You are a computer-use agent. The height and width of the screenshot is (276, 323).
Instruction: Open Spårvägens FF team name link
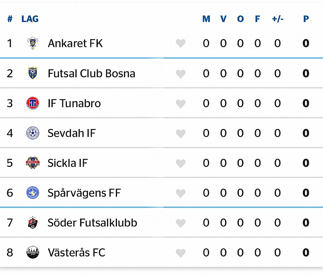pos(84,193)
